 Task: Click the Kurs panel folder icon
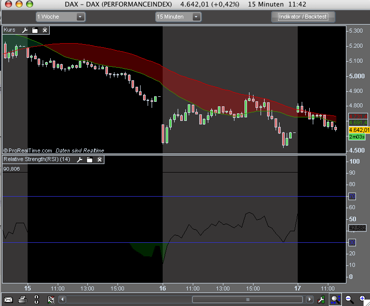(x=35, y=30)
